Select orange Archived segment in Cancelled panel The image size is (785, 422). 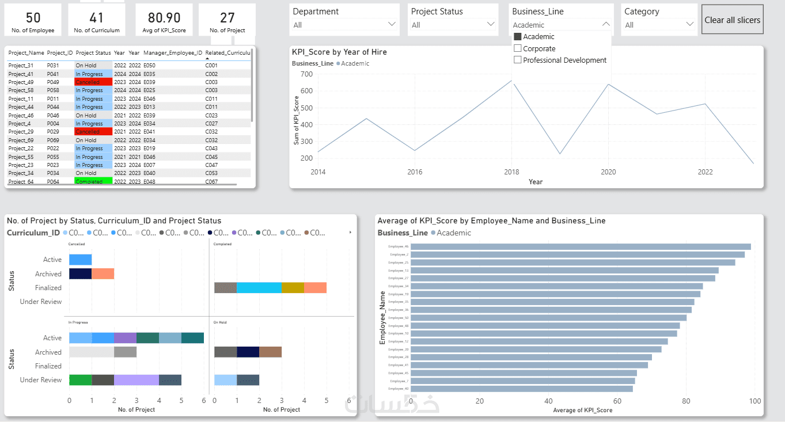click(103, 274)
